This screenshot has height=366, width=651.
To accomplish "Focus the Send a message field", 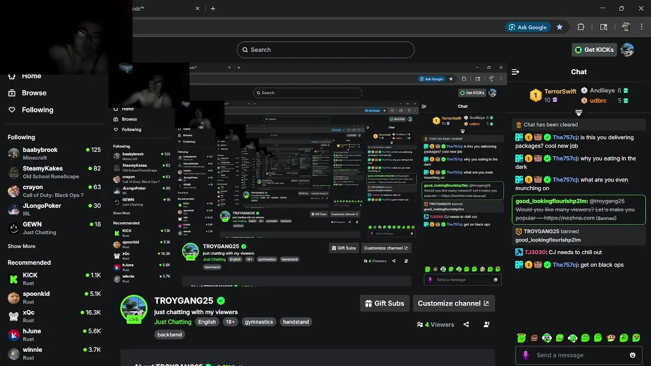I will [x=580, y=355].
